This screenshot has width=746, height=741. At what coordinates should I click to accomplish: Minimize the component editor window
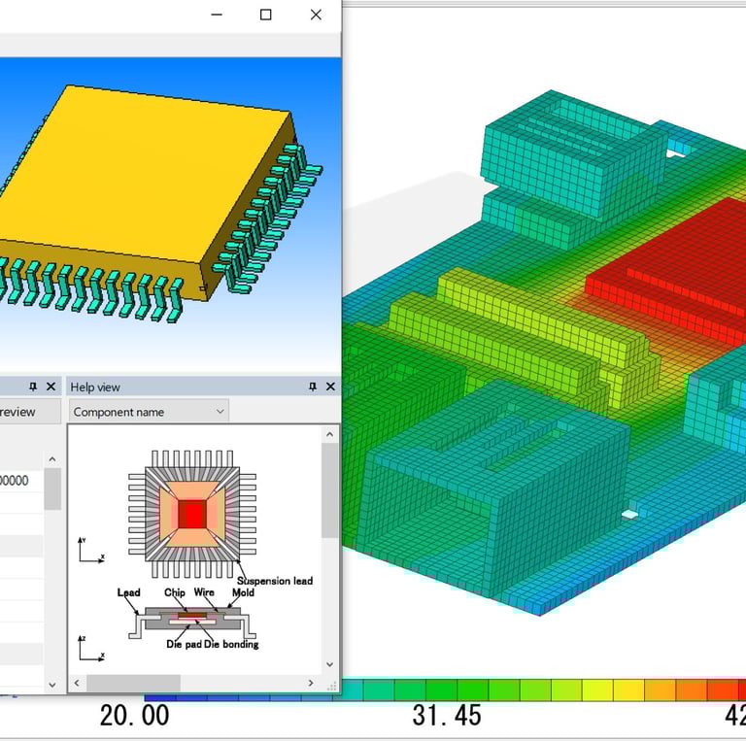pos(217,15)
